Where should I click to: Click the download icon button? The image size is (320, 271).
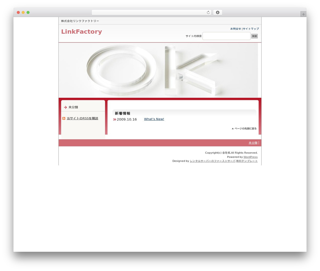point(217,12)
